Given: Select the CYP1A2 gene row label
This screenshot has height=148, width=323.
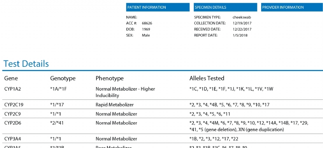Looking at the screenshot, I should click(x=13, y=89).
